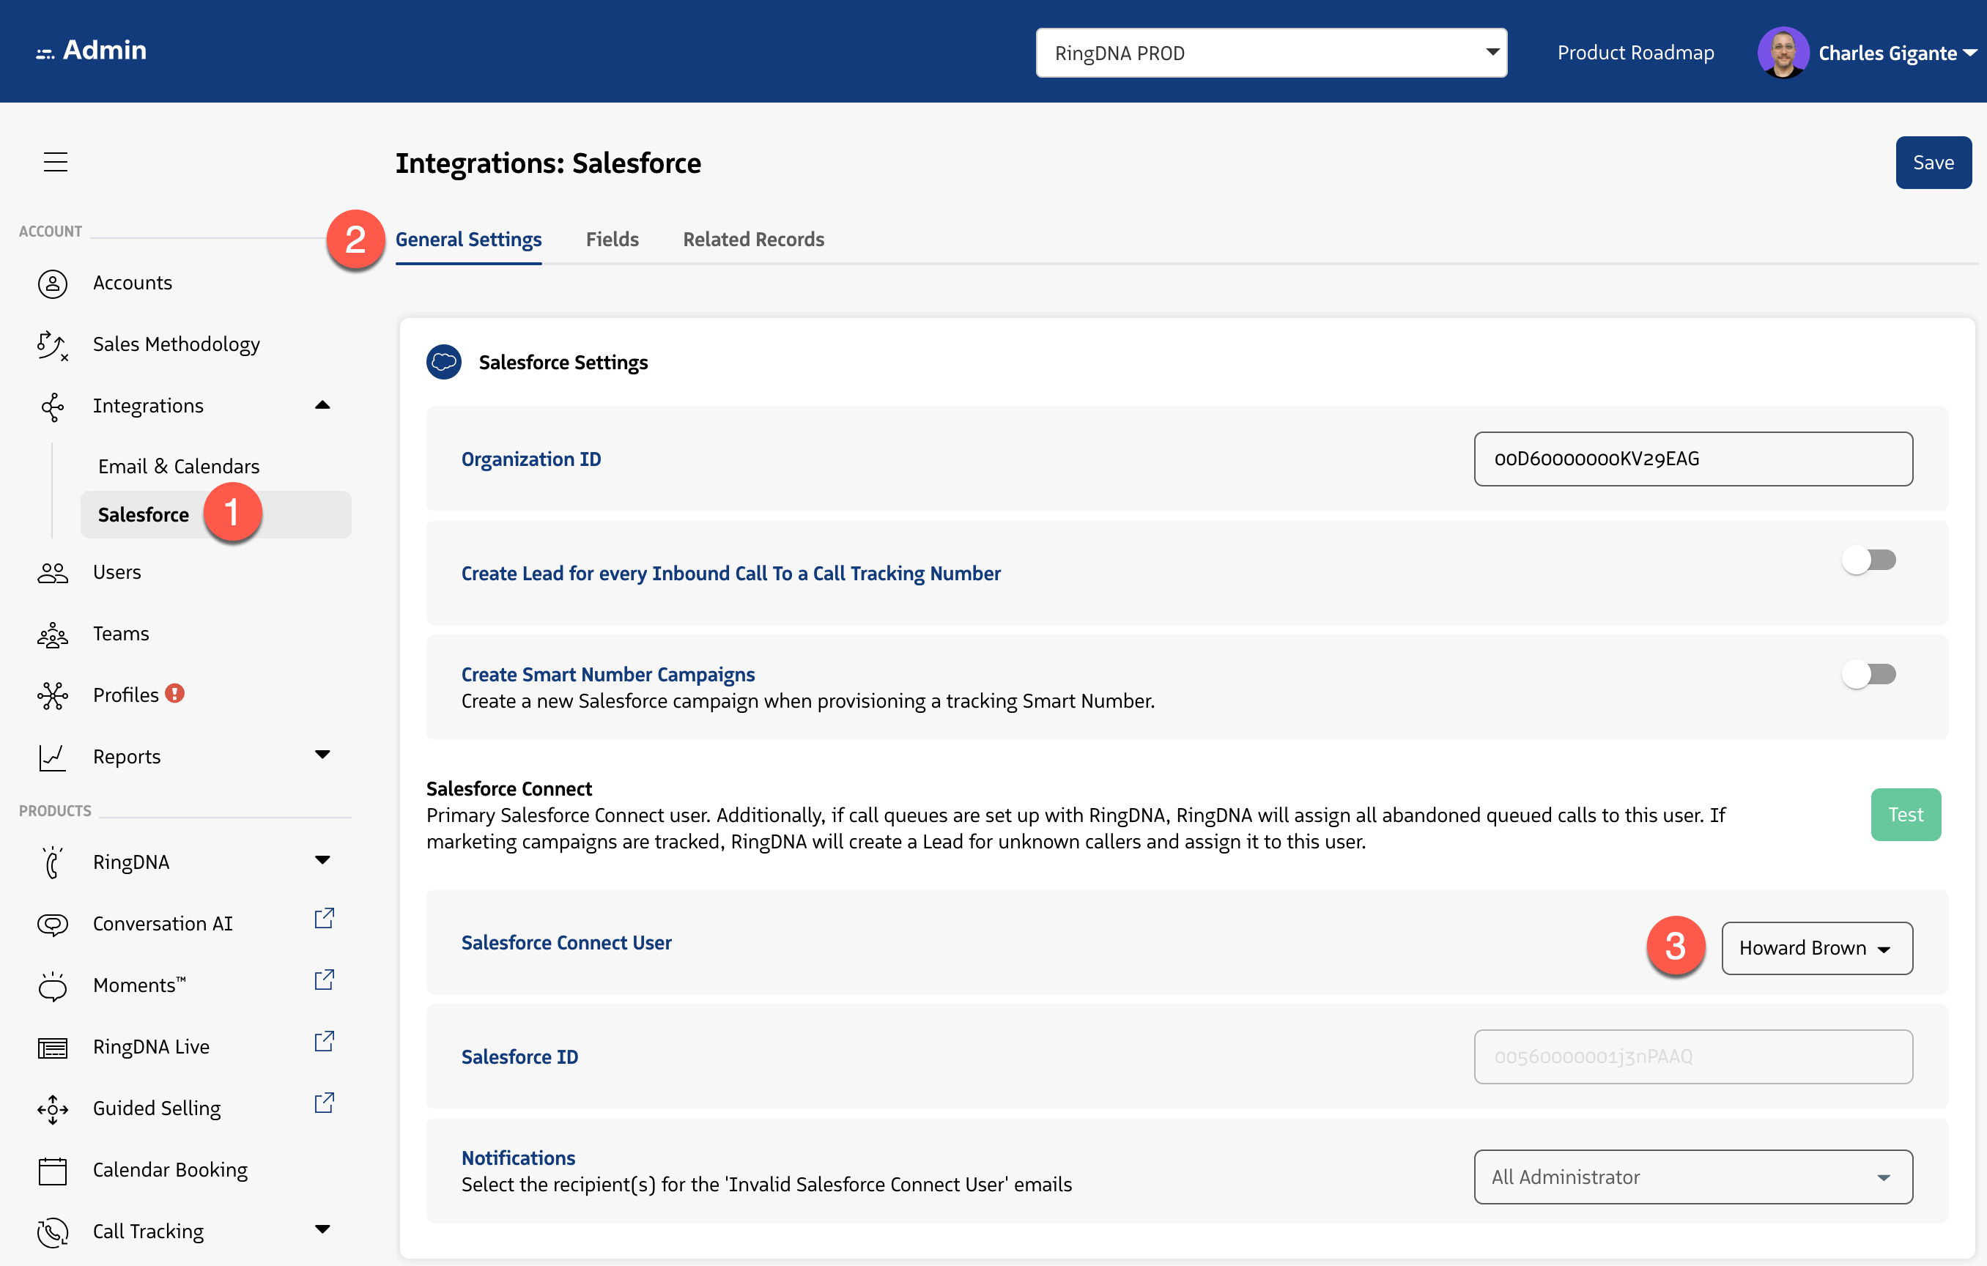Switch to the Fields tab
1987x1266 pixels.
(x=613, y=240)
